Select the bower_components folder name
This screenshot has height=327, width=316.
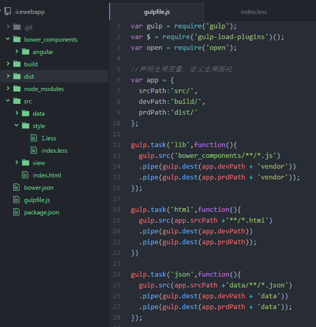tap(51, 39)
